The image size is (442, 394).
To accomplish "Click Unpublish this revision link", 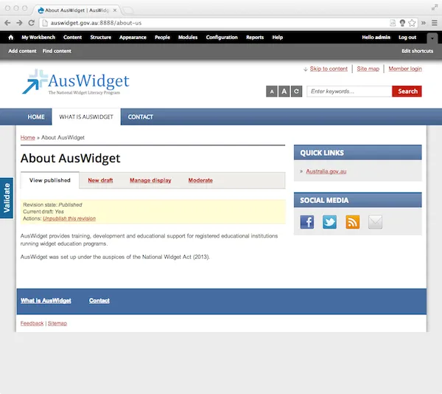I will 69,218.
